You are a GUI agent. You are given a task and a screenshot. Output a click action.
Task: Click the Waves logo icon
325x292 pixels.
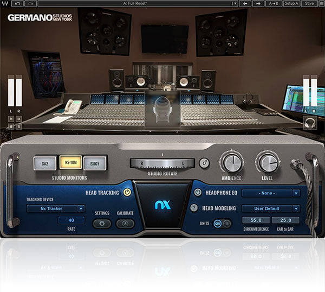point(5,3)
